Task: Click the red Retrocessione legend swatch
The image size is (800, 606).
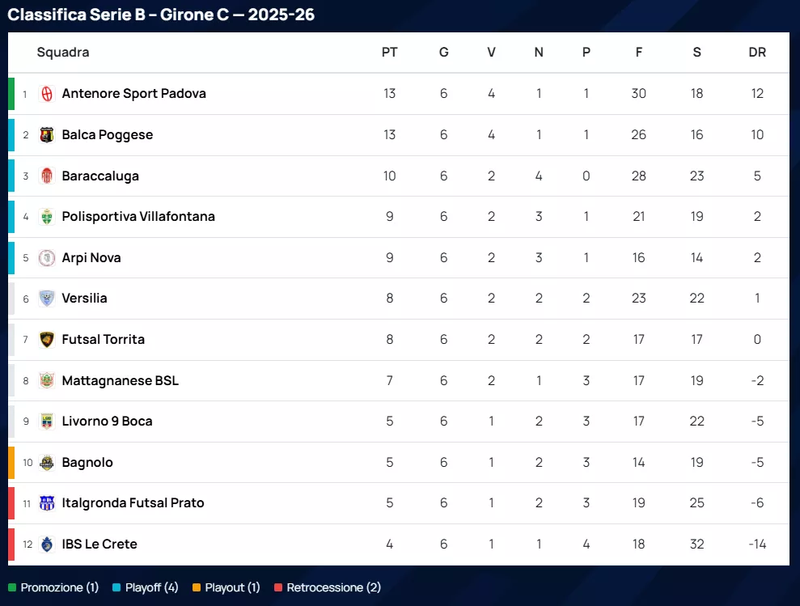Action: (278, 588)
